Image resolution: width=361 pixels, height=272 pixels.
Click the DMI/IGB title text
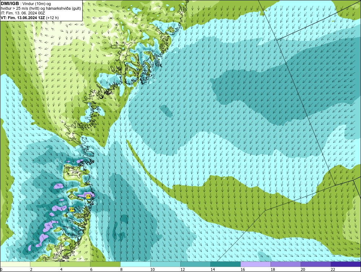10,4
